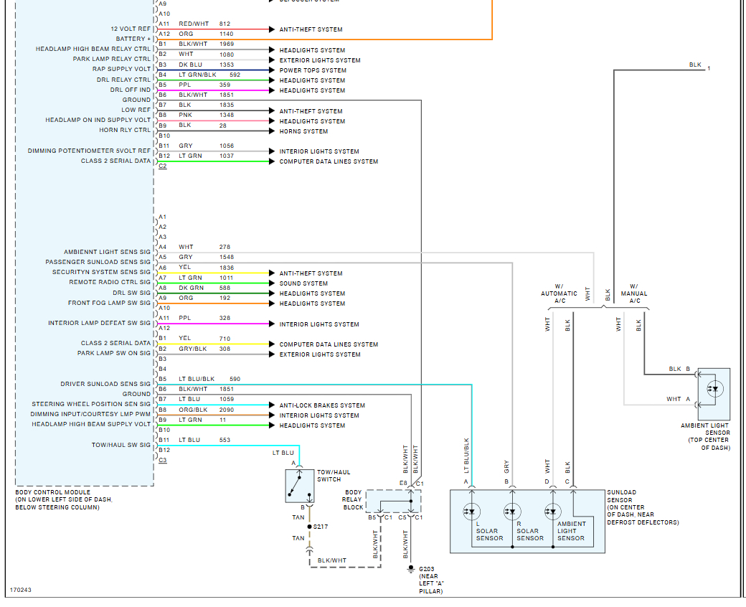746x607 pixels.
Task: Click the PARK LAMP SW ON SIG label
Action: coord(114,353)
